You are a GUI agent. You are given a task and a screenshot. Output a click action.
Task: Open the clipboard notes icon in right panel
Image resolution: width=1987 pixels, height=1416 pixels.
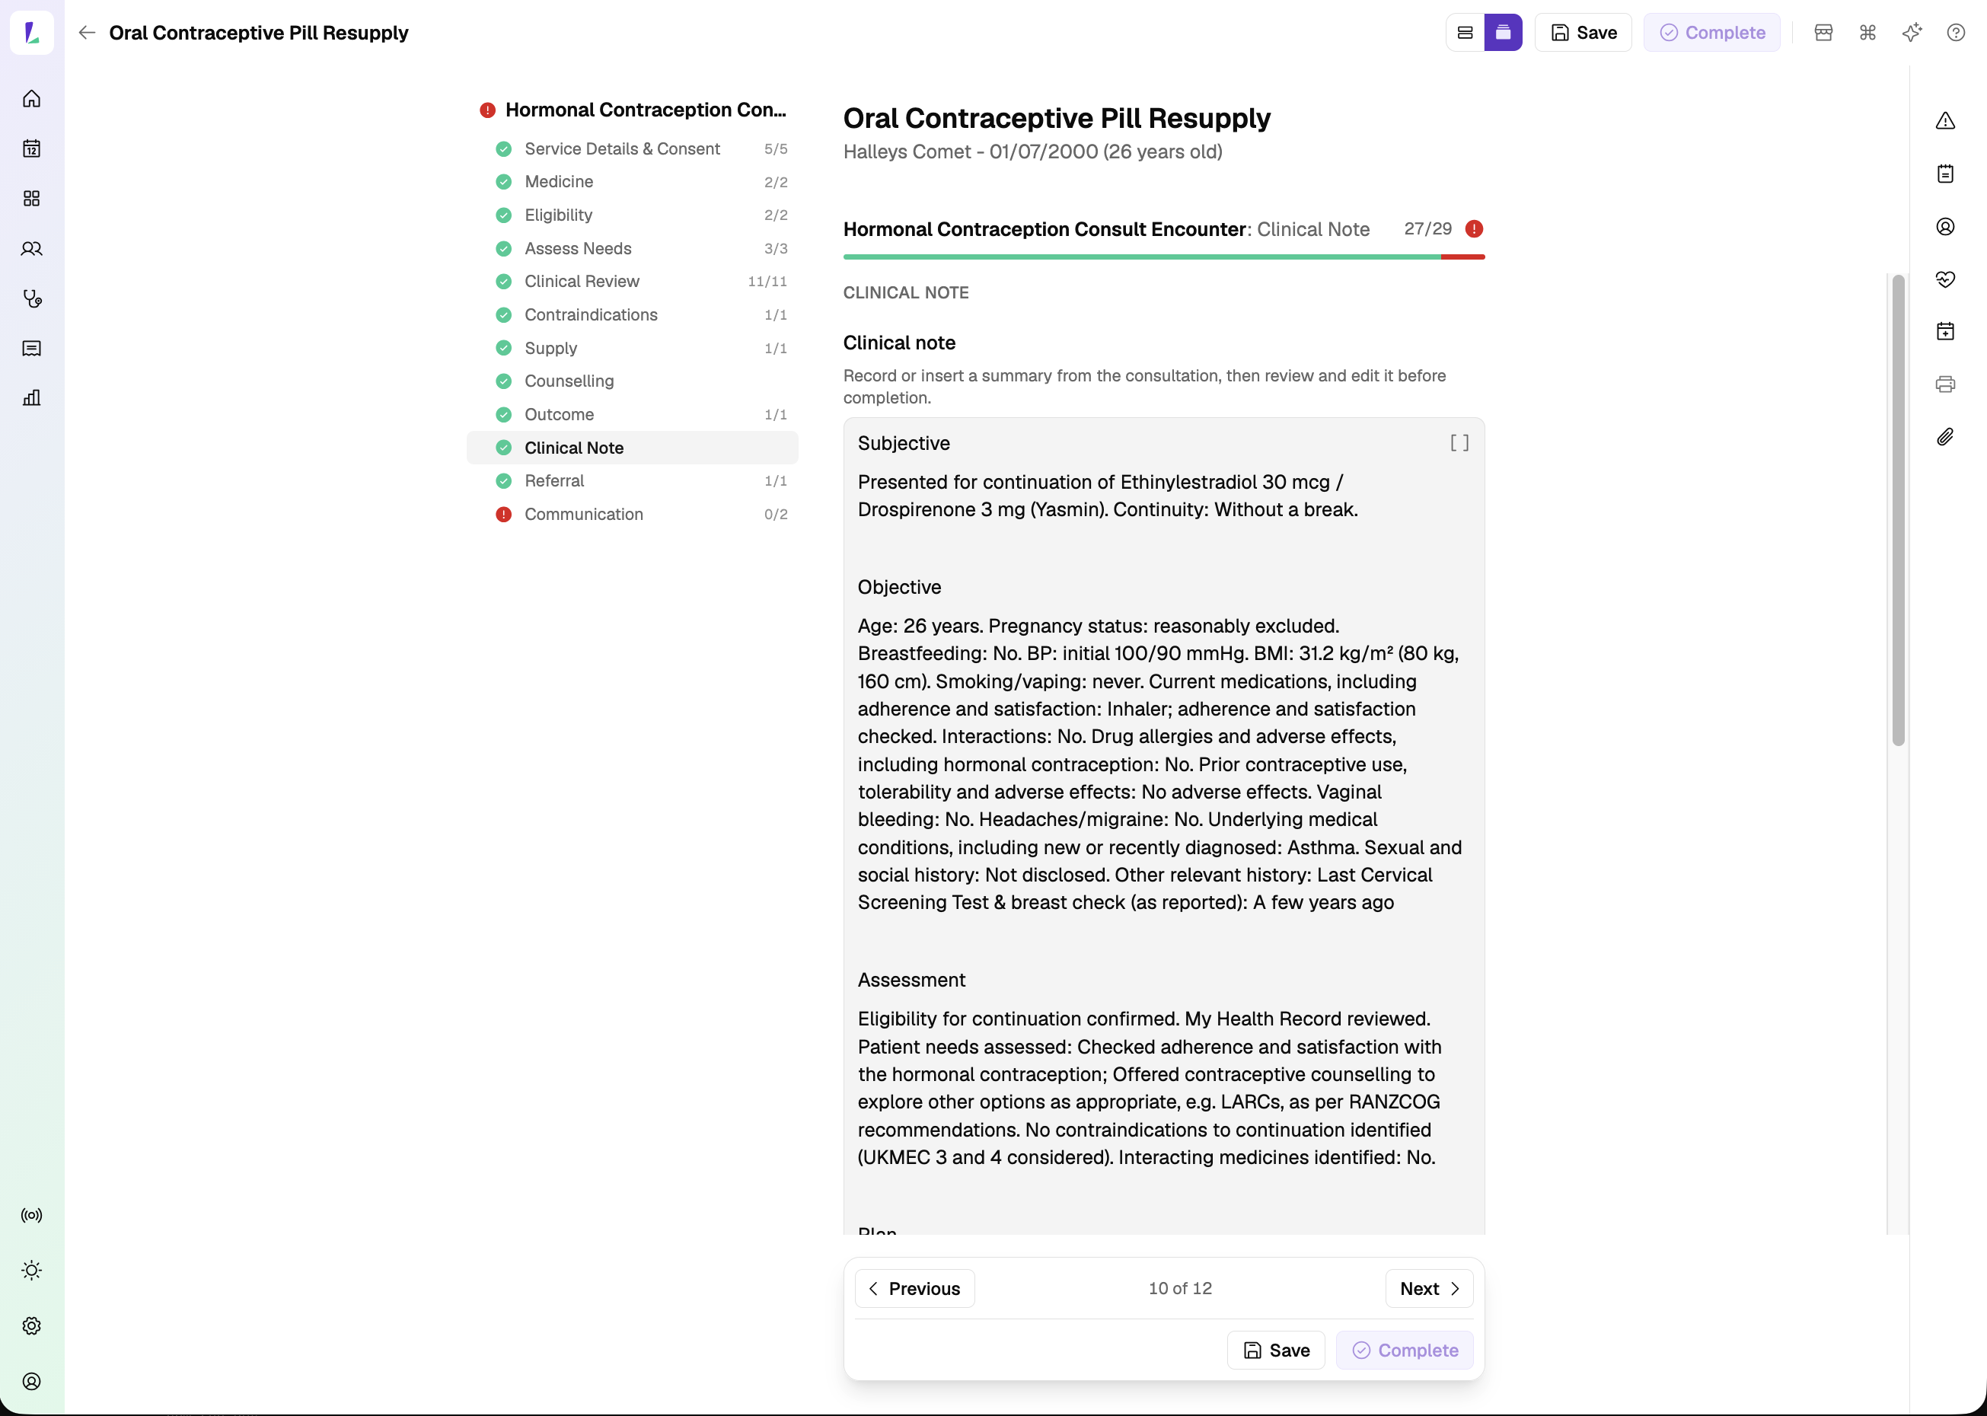pyautogui.click(x=1945, y=174)
